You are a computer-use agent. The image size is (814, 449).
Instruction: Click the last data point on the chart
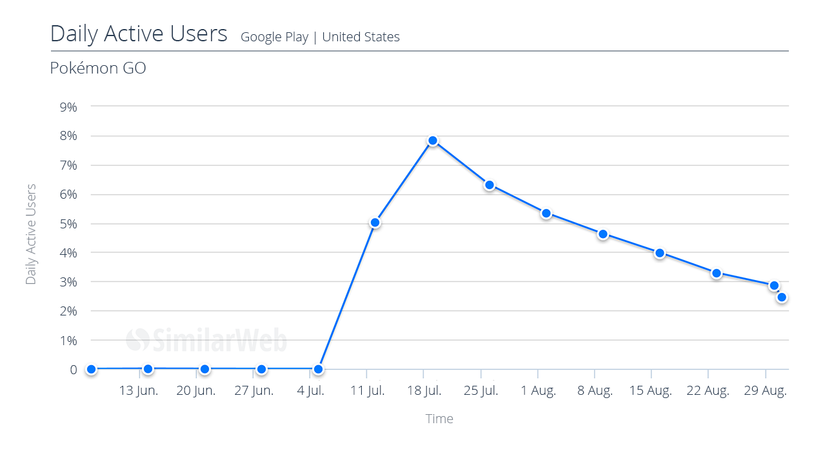pyautogui.click(x=782, y=297)
